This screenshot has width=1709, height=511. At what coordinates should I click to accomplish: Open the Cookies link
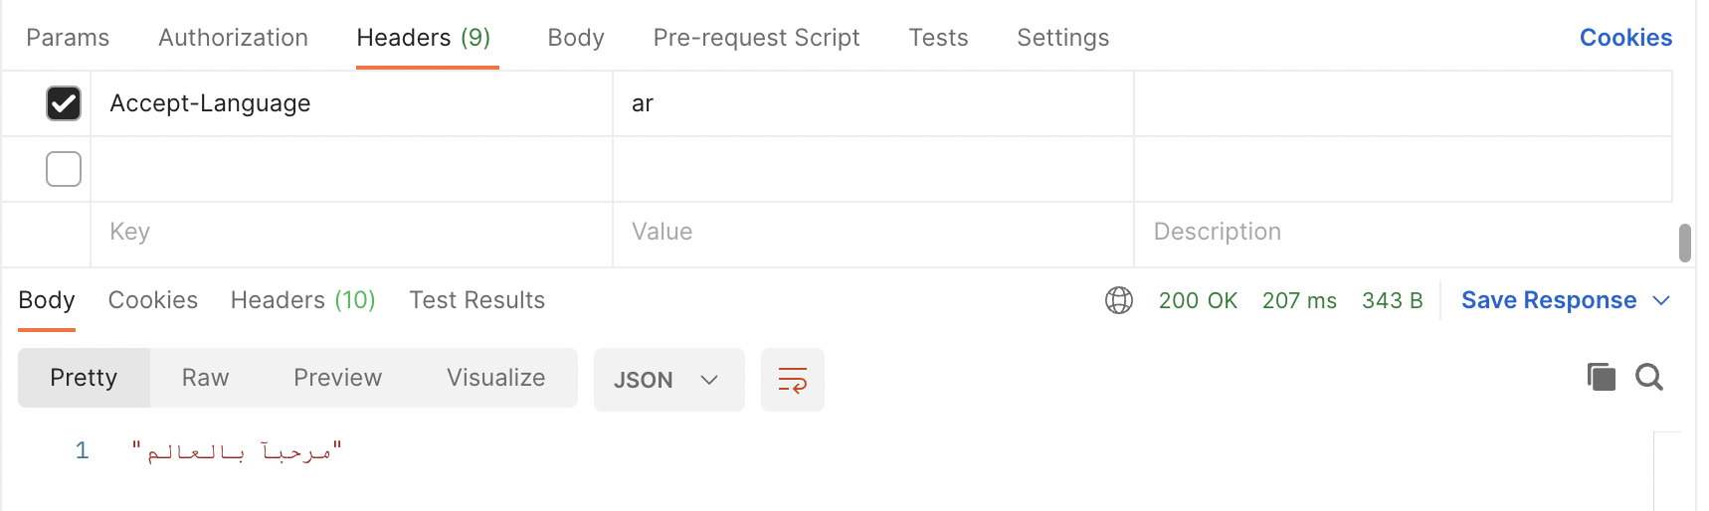[1625, 38]
